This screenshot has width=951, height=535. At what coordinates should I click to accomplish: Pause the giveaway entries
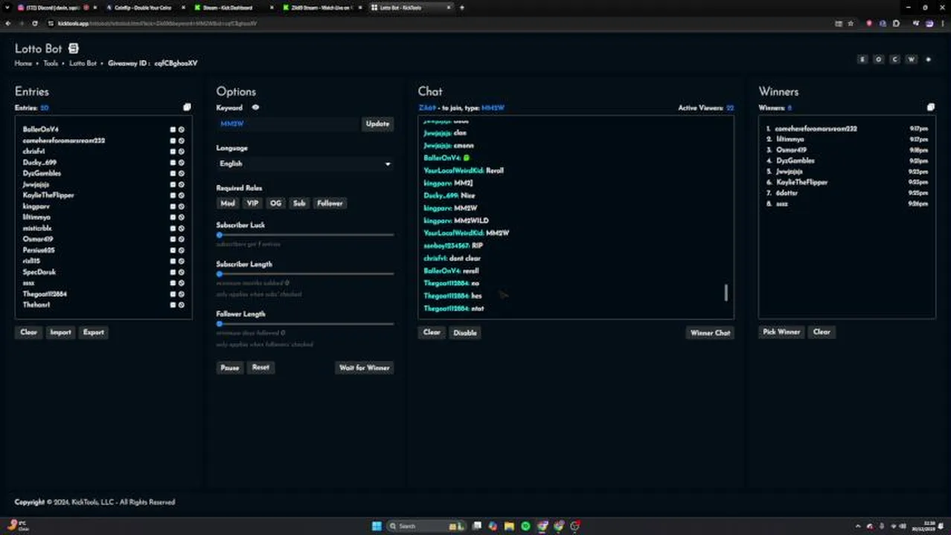point(230,367)
